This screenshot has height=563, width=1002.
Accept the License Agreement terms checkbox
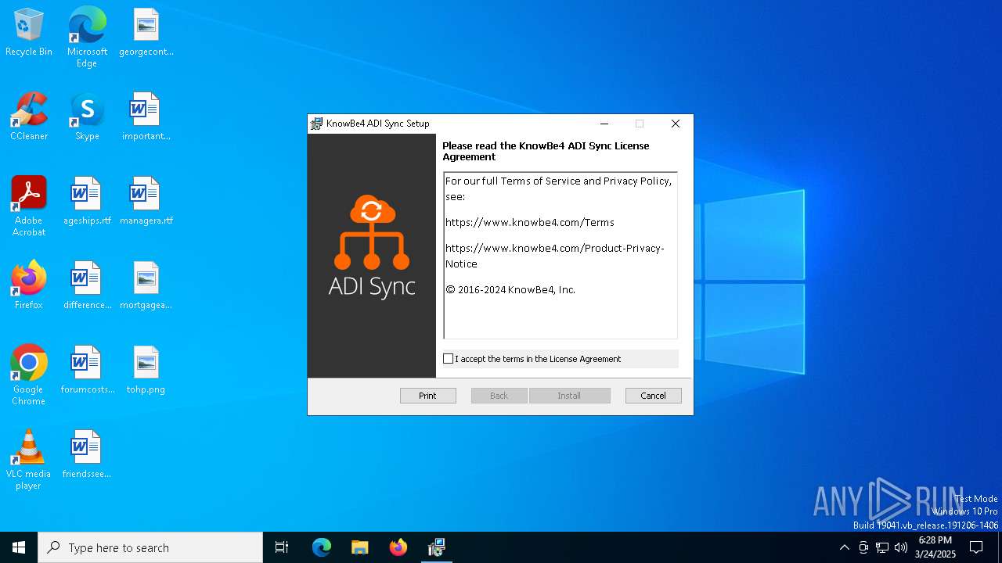(448, 359)
